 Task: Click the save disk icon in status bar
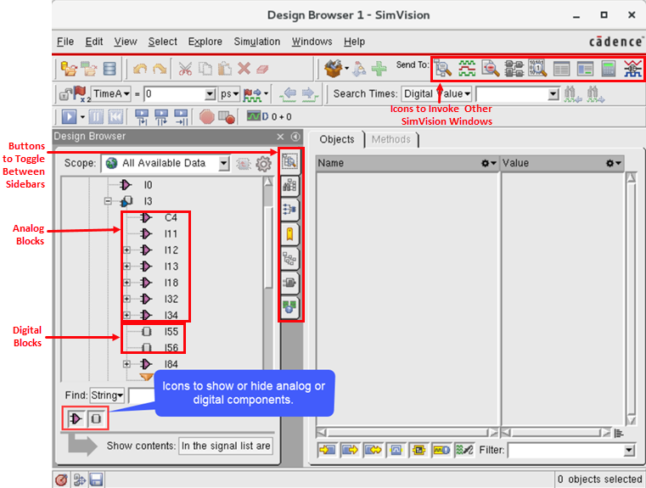97,480
